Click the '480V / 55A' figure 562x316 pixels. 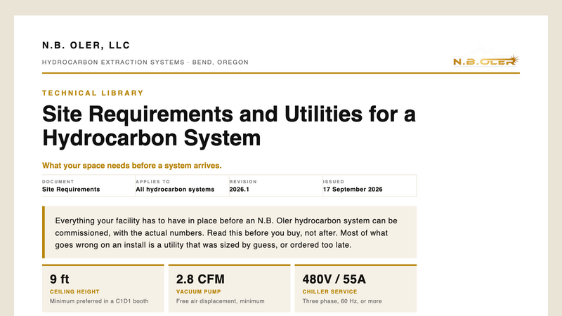coord(334,279)
